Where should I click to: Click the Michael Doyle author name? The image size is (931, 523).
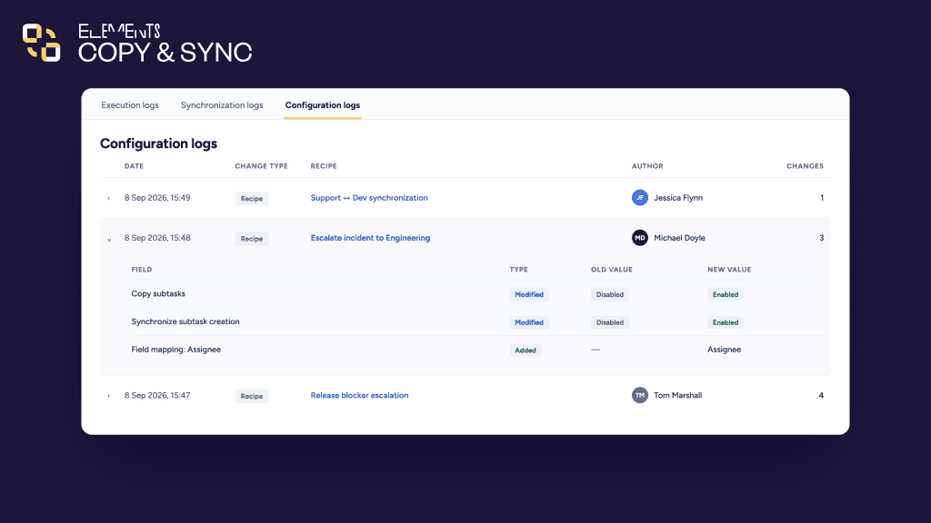pyautogui.click(x=679, y=238)
